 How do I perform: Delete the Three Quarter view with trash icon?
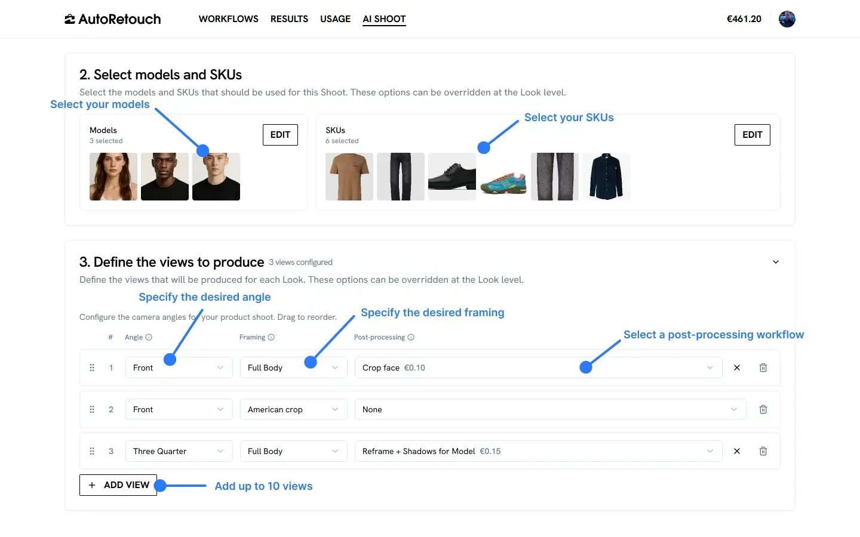pyautogui.click(x=763, y=451)
